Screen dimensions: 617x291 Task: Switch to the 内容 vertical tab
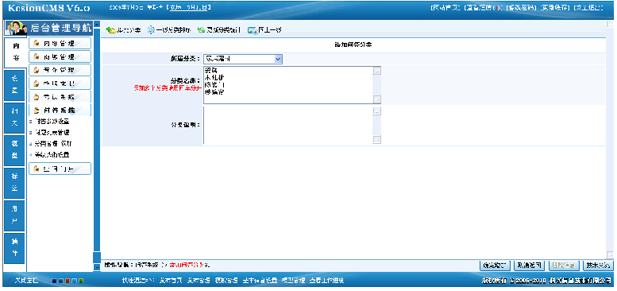(16, 52)
